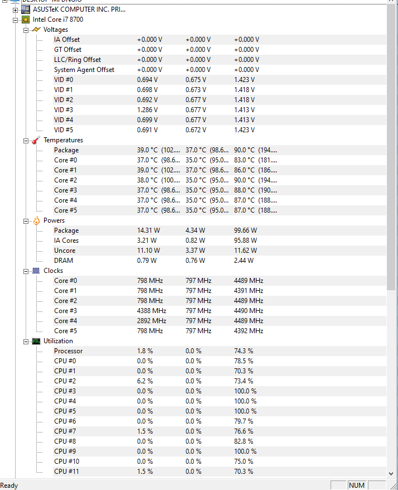Click the VID #5 max value 1.423 V
Screen dimensions: 398x490
click(244, 129)
